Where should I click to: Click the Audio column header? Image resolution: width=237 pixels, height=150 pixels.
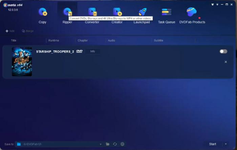[111, 40]
